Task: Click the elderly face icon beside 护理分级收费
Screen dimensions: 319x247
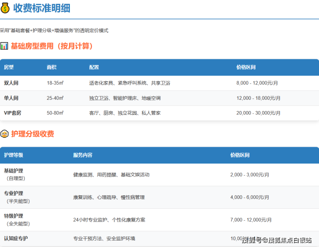Action: [4, 134]
